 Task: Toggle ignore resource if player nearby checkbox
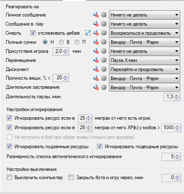(9, 118)
